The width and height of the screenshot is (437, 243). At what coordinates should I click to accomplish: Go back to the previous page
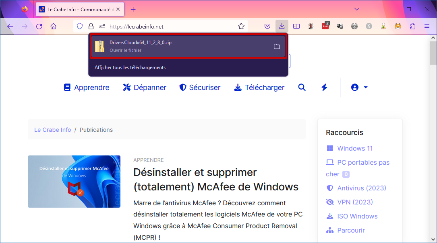coord(10,27)
